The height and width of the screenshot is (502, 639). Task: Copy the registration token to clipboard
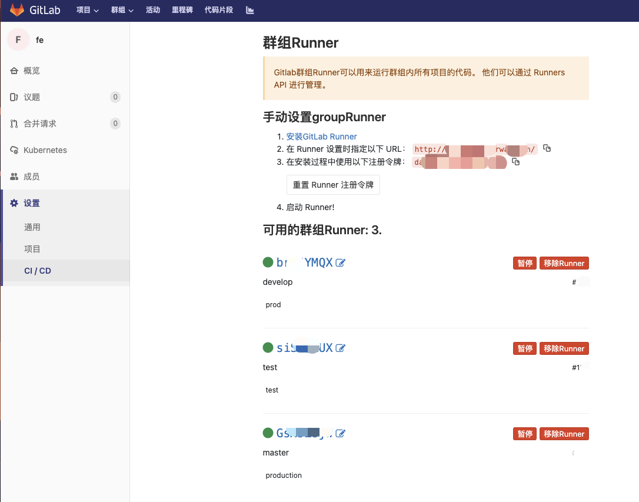coord(516,162)
